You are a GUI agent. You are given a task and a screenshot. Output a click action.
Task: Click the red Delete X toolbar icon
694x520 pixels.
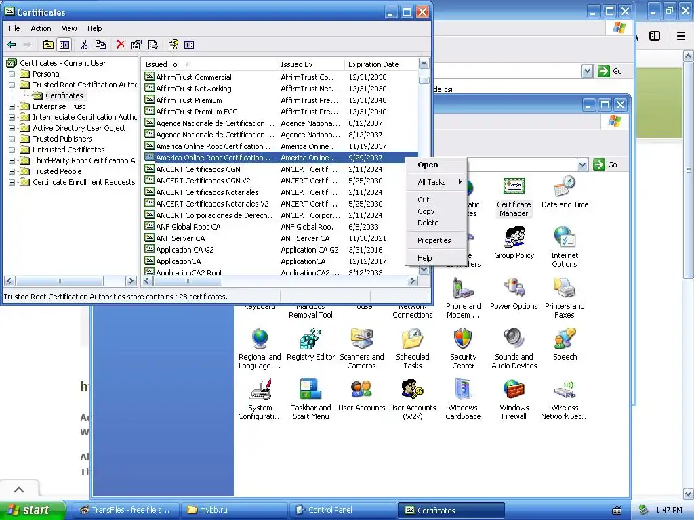point(121,45)
